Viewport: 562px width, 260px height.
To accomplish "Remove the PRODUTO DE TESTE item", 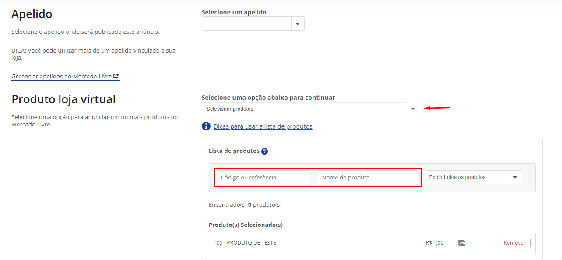I will click(x=515, y=243).
